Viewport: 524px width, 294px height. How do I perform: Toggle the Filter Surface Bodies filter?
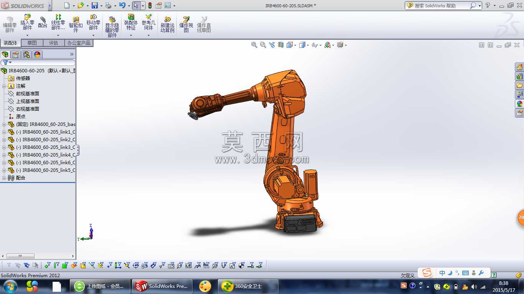click(x=74, y=265)
